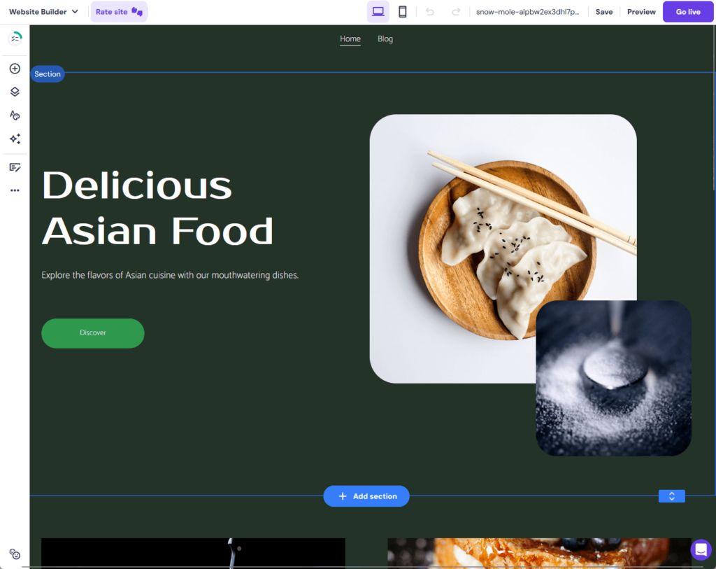Click the redo arrow icon

pyautogui.click(x=456, y=12)
